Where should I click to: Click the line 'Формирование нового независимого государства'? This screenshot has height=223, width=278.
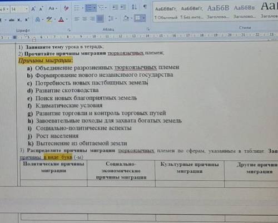(x=104, y=75)
